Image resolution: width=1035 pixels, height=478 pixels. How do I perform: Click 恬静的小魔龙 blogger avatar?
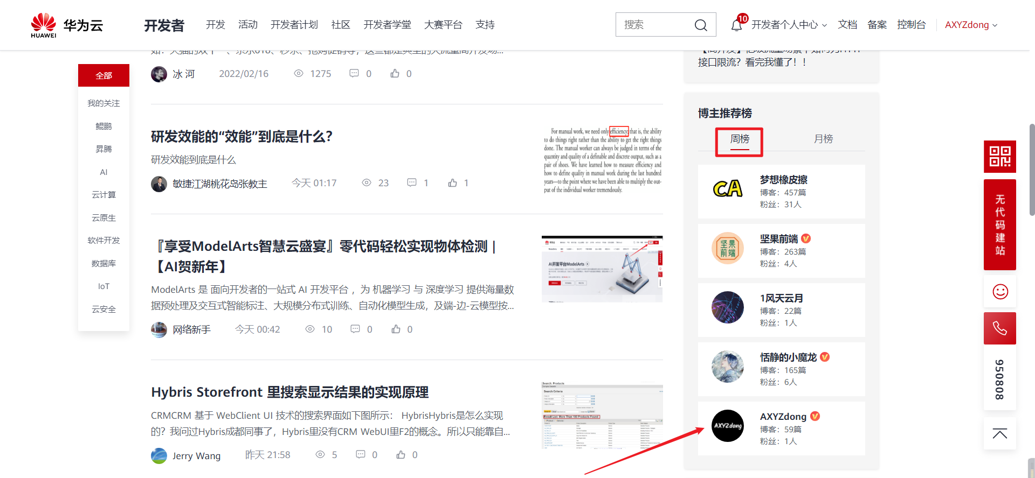pos(728,367)
